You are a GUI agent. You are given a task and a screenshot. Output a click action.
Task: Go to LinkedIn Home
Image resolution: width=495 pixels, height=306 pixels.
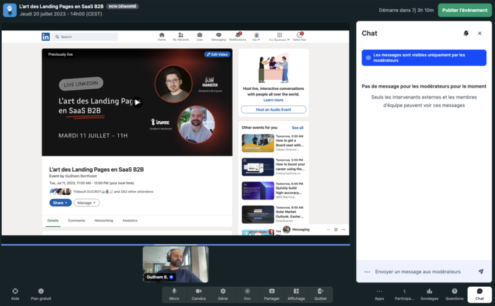tap(161, 37)
